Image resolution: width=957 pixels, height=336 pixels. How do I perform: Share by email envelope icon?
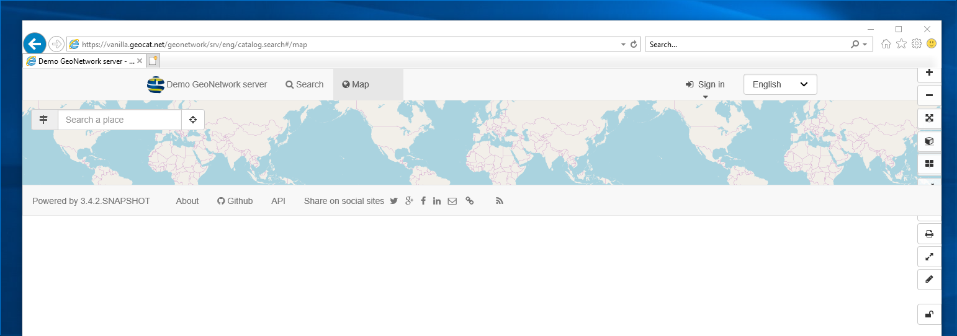coord(452,201)
